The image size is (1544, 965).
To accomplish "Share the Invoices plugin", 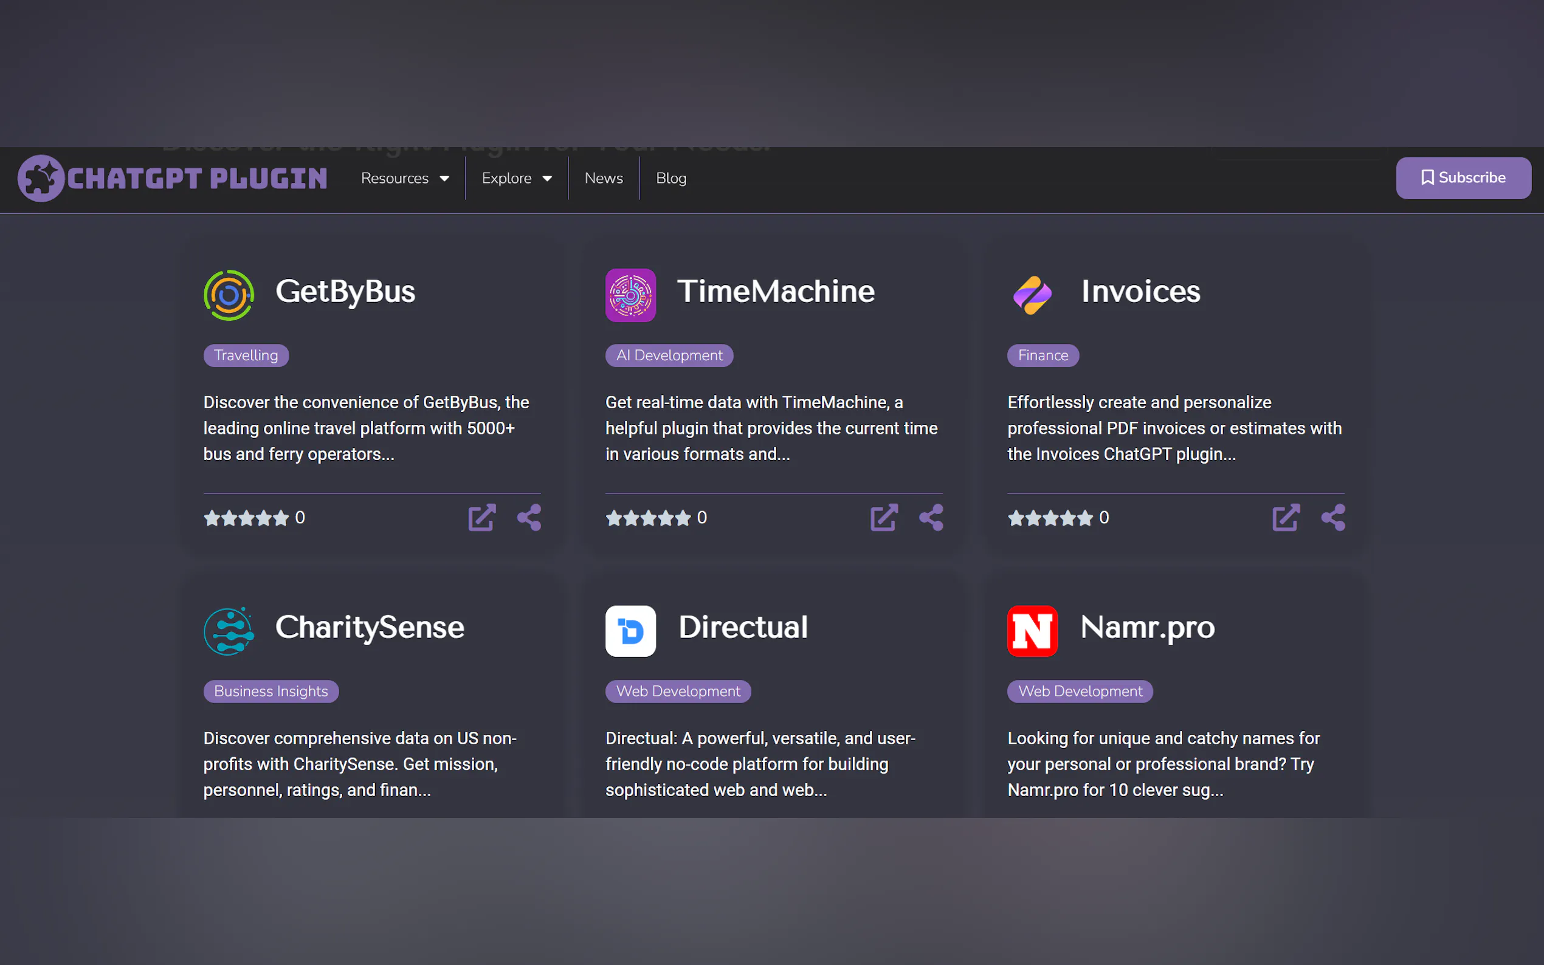I will (x=1332, y=518).
